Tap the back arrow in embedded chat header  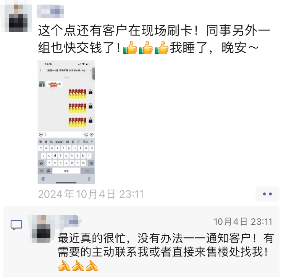point(40,71)
